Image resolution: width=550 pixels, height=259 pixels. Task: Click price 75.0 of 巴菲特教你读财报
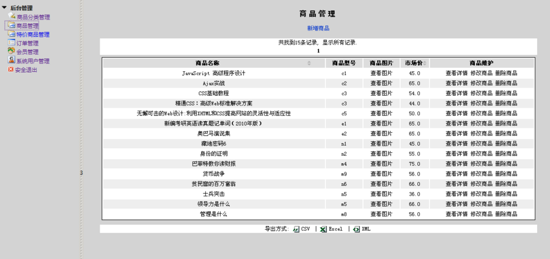(414, 164)
